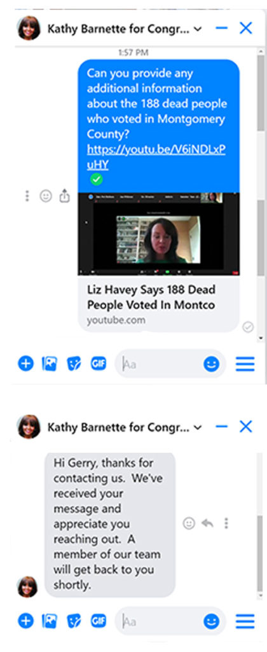Open Kathy Barnette avatar in bottom chat header
This screenshot has height=652, width=267.
(x=29, y=427)
